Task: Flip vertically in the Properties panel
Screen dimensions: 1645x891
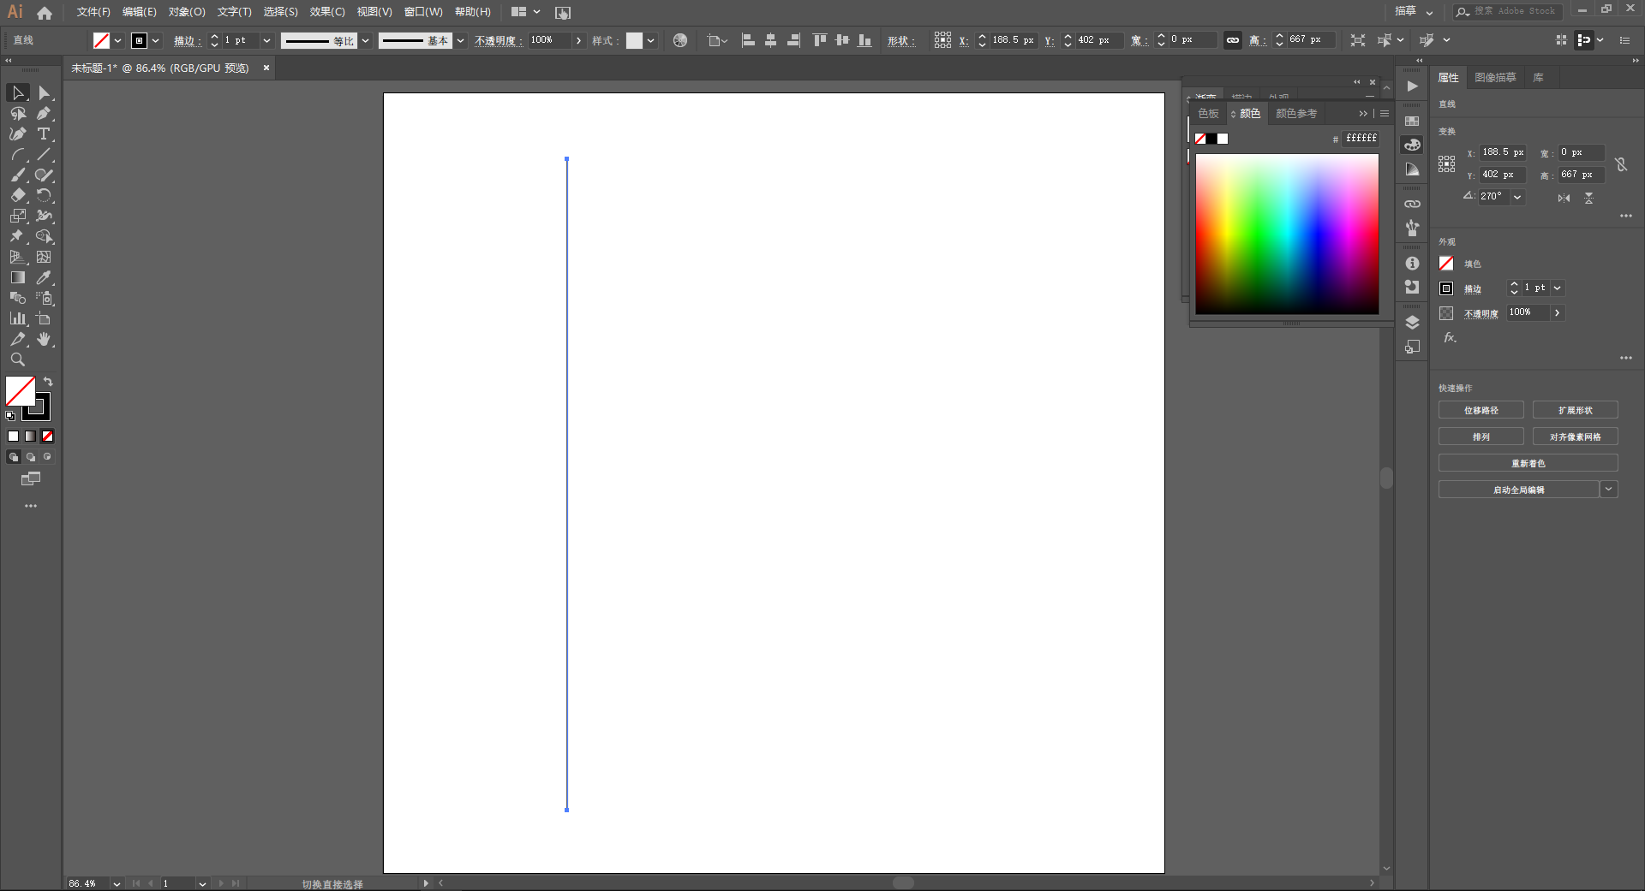Action: pos(1588,198)
